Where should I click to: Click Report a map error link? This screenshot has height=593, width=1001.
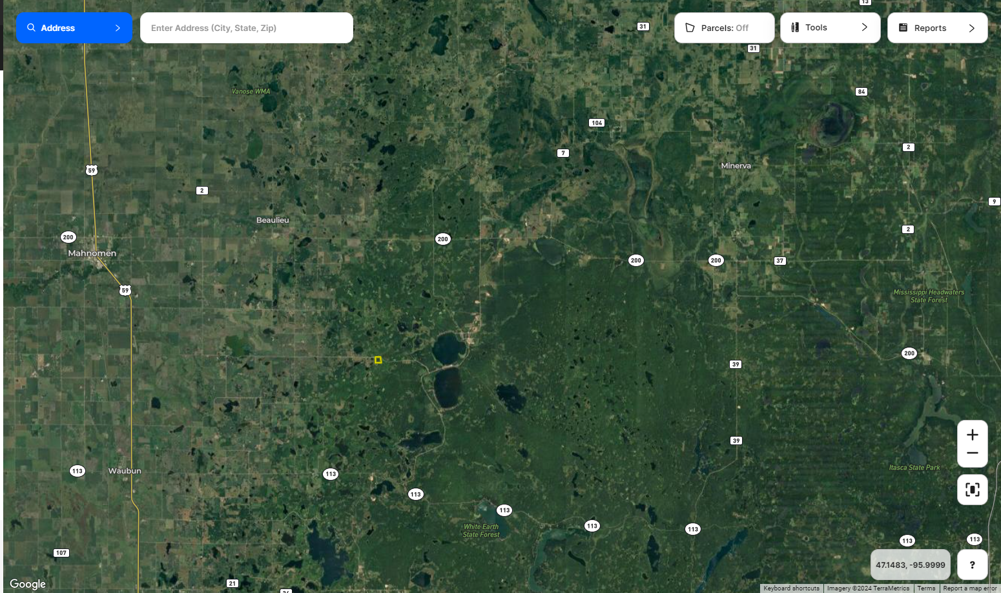click(x=969, y=588)
